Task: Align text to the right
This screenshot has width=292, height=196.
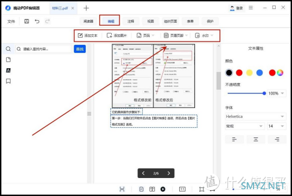Action: coord(277,139)
